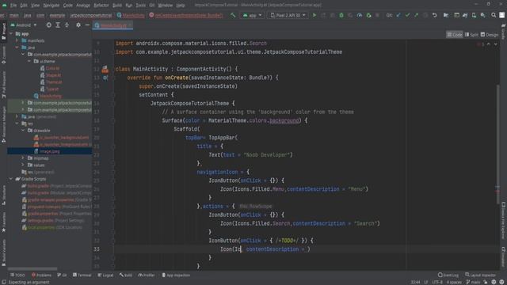Viewport: 507px width, 285px height.
Task: Toggle the Resource Manager side panel
Action: click(x=3, y=124)
